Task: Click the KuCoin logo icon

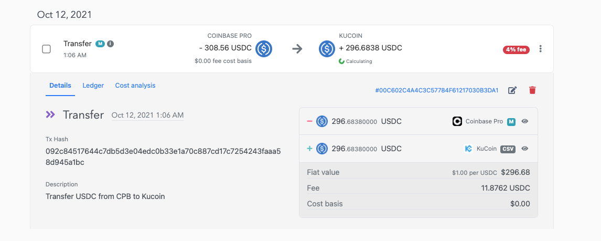Action: [x=468, y=149]
